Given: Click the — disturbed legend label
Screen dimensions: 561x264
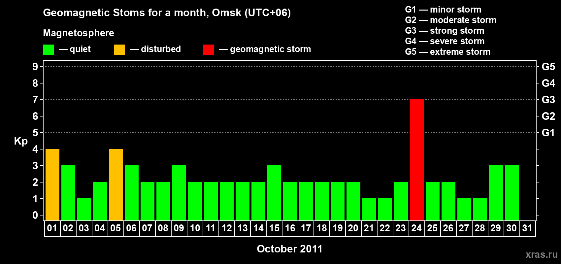Looking at the screenshot, I should coord(155,49).
